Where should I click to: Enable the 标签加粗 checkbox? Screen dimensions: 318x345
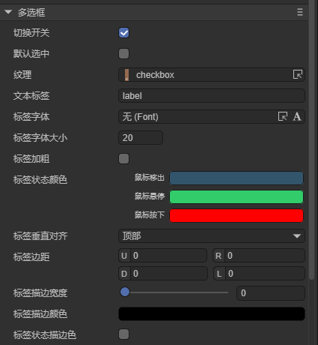(123, 159)
